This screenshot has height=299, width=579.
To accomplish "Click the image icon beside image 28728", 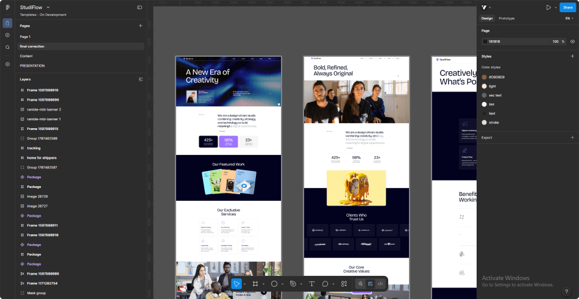I will [22, 196].
